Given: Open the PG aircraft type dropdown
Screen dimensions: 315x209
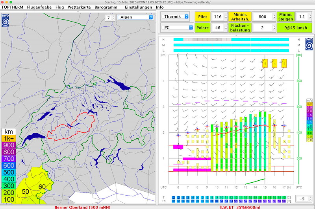Looking at the screenshot, I should pos(178,27).
